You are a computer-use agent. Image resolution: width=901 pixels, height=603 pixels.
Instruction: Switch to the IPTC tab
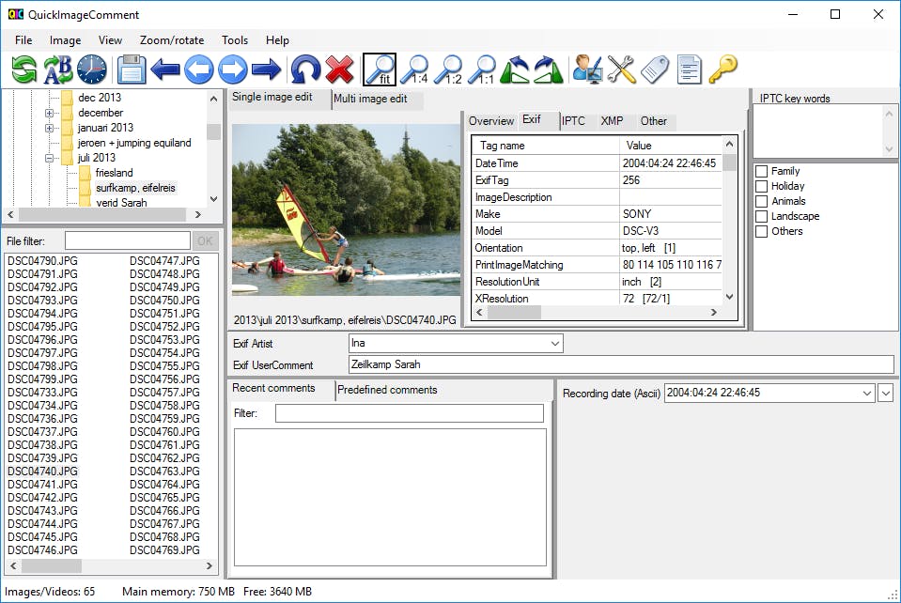[x=573, y=121]
